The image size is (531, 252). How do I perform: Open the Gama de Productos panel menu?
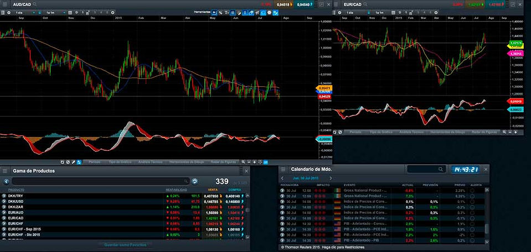(5, 171)
